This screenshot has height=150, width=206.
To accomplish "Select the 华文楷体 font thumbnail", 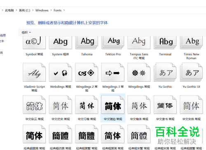I will point(139,105).
